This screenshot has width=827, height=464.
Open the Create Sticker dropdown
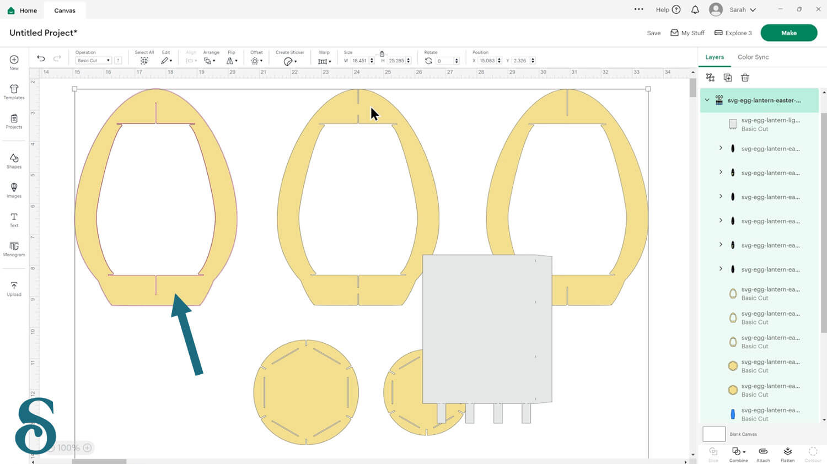(x=290, y=61)
